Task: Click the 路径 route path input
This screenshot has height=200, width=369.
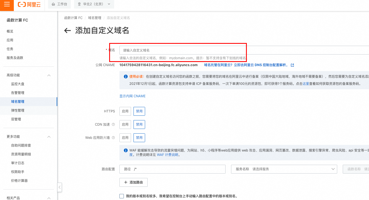Action: pyautogui.click(x=172, y=169)
